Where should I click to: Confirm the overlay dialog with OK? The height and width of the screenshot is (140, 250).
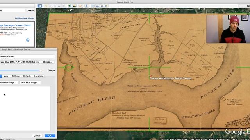point(50,136)
